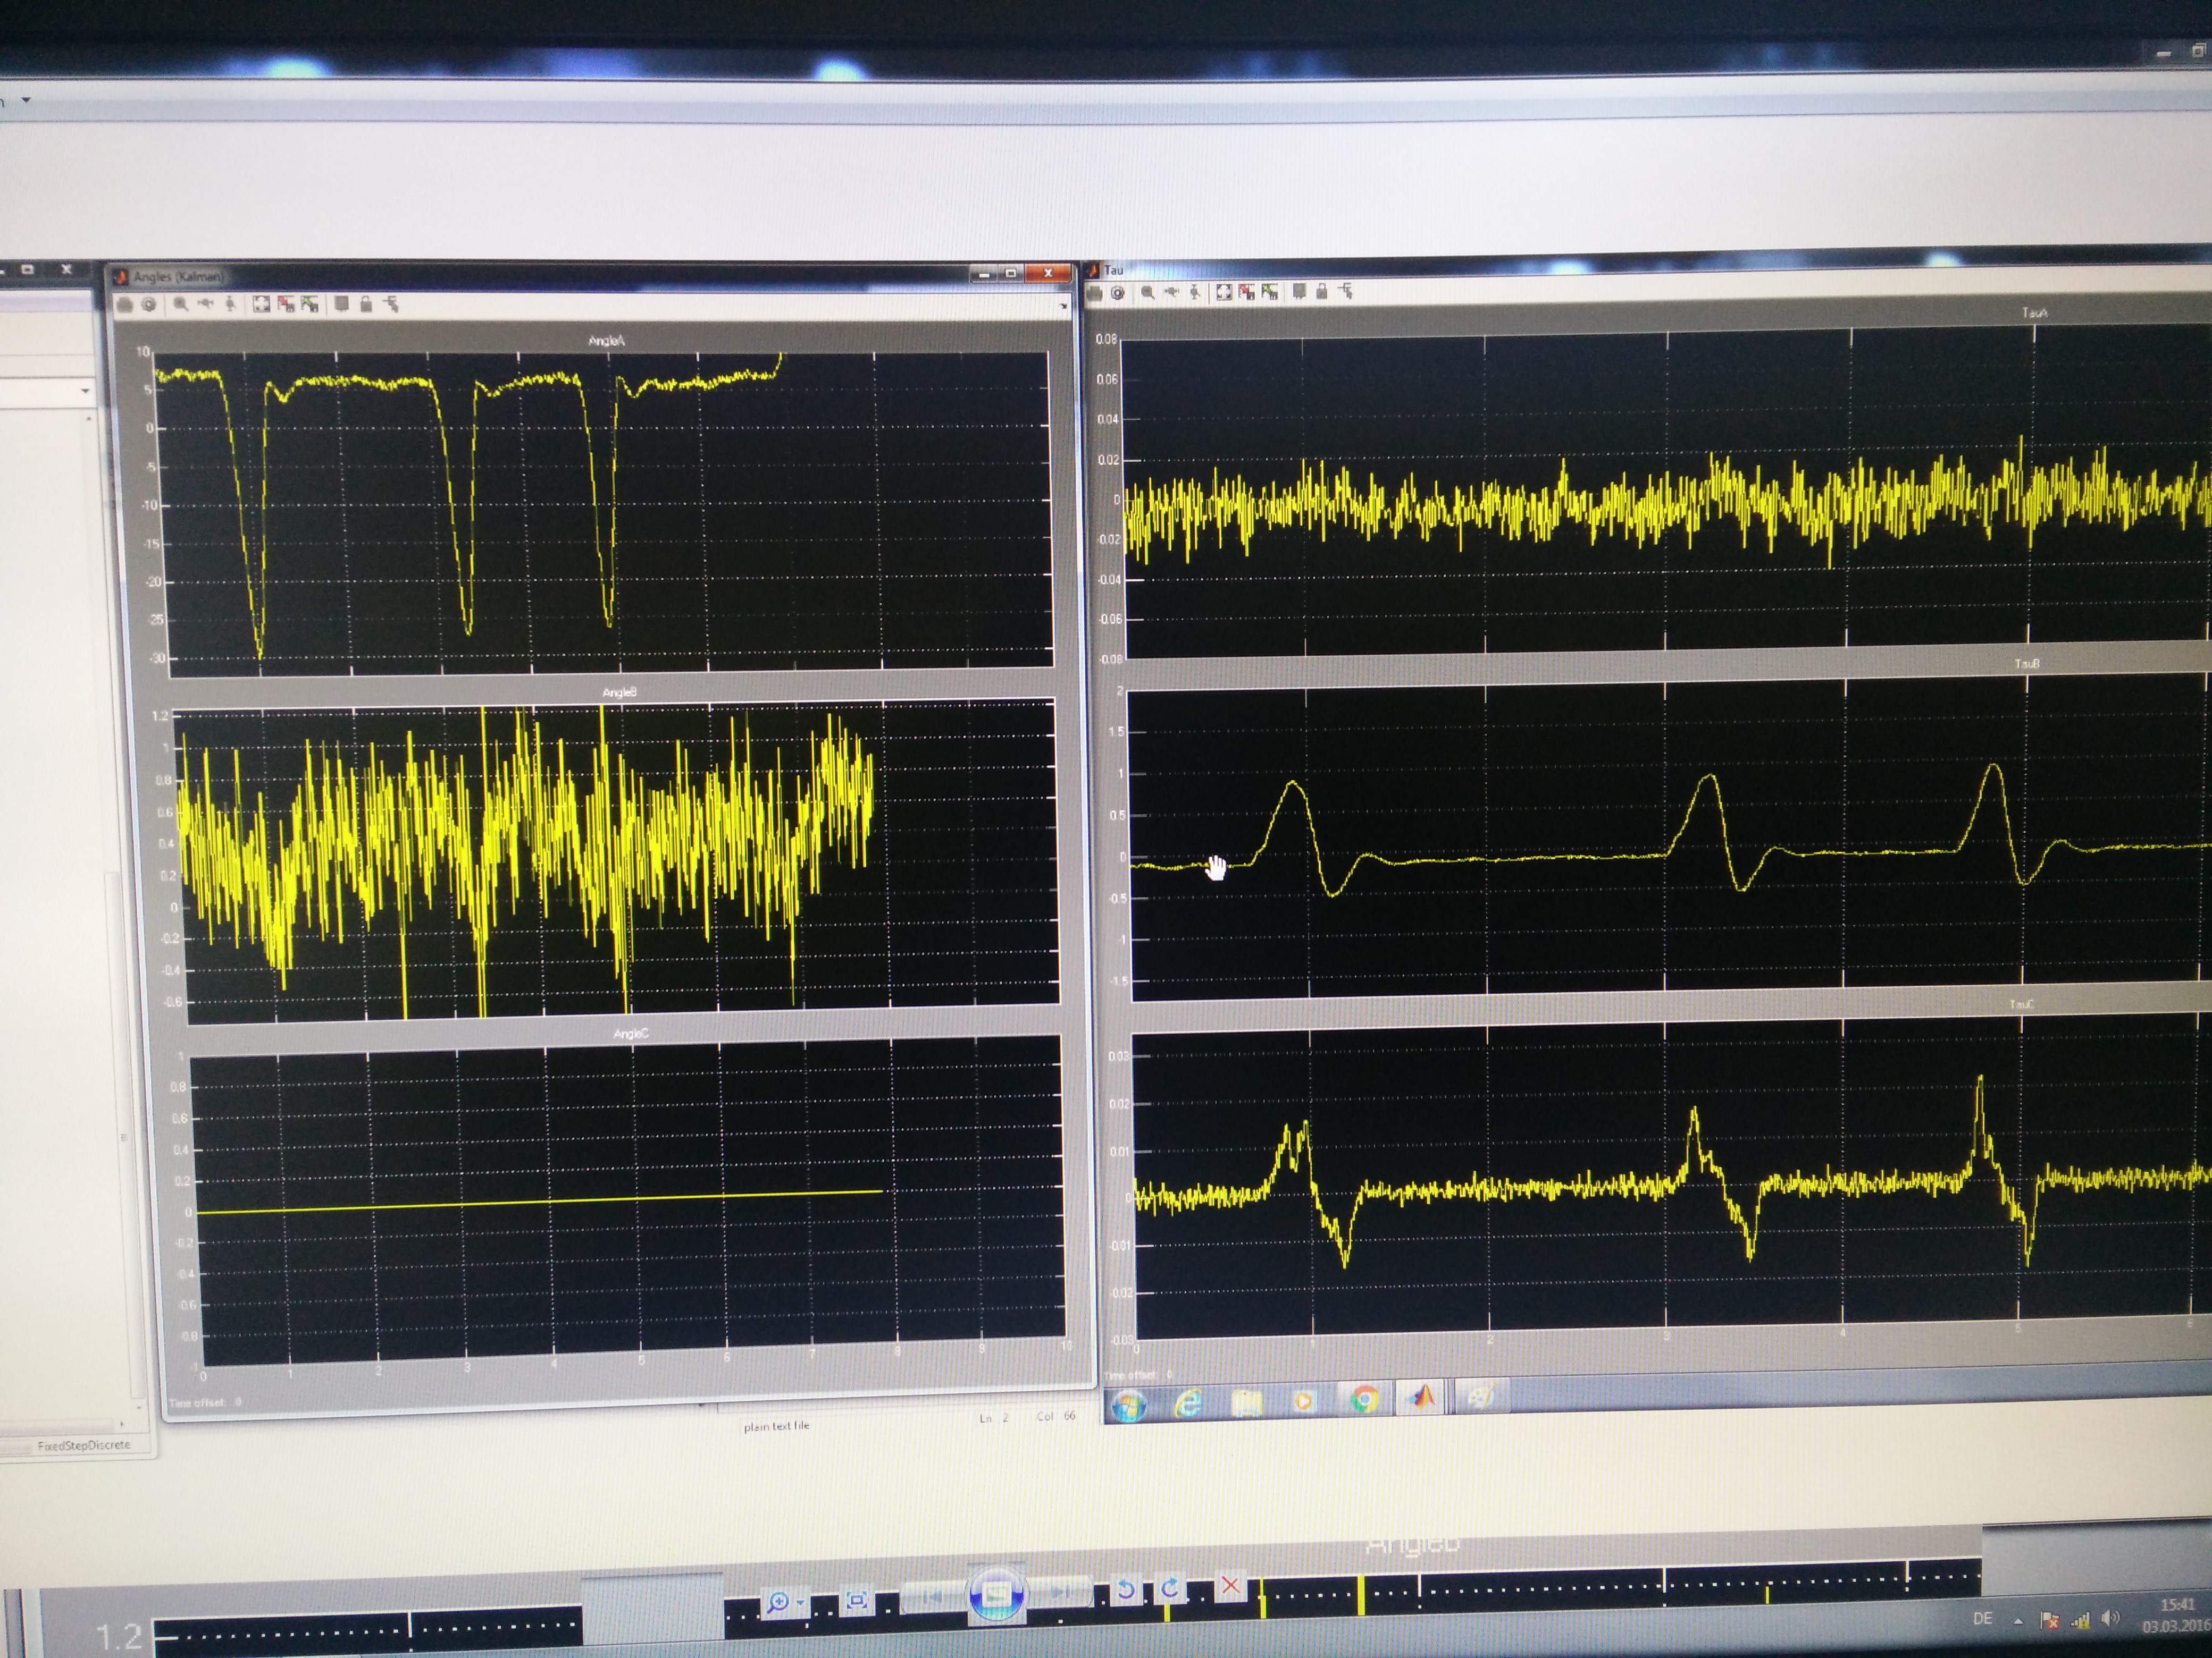Click autoscale icon in Angles scope
The width and height of the screenshot is (2212, 1658).
(261, 304)
